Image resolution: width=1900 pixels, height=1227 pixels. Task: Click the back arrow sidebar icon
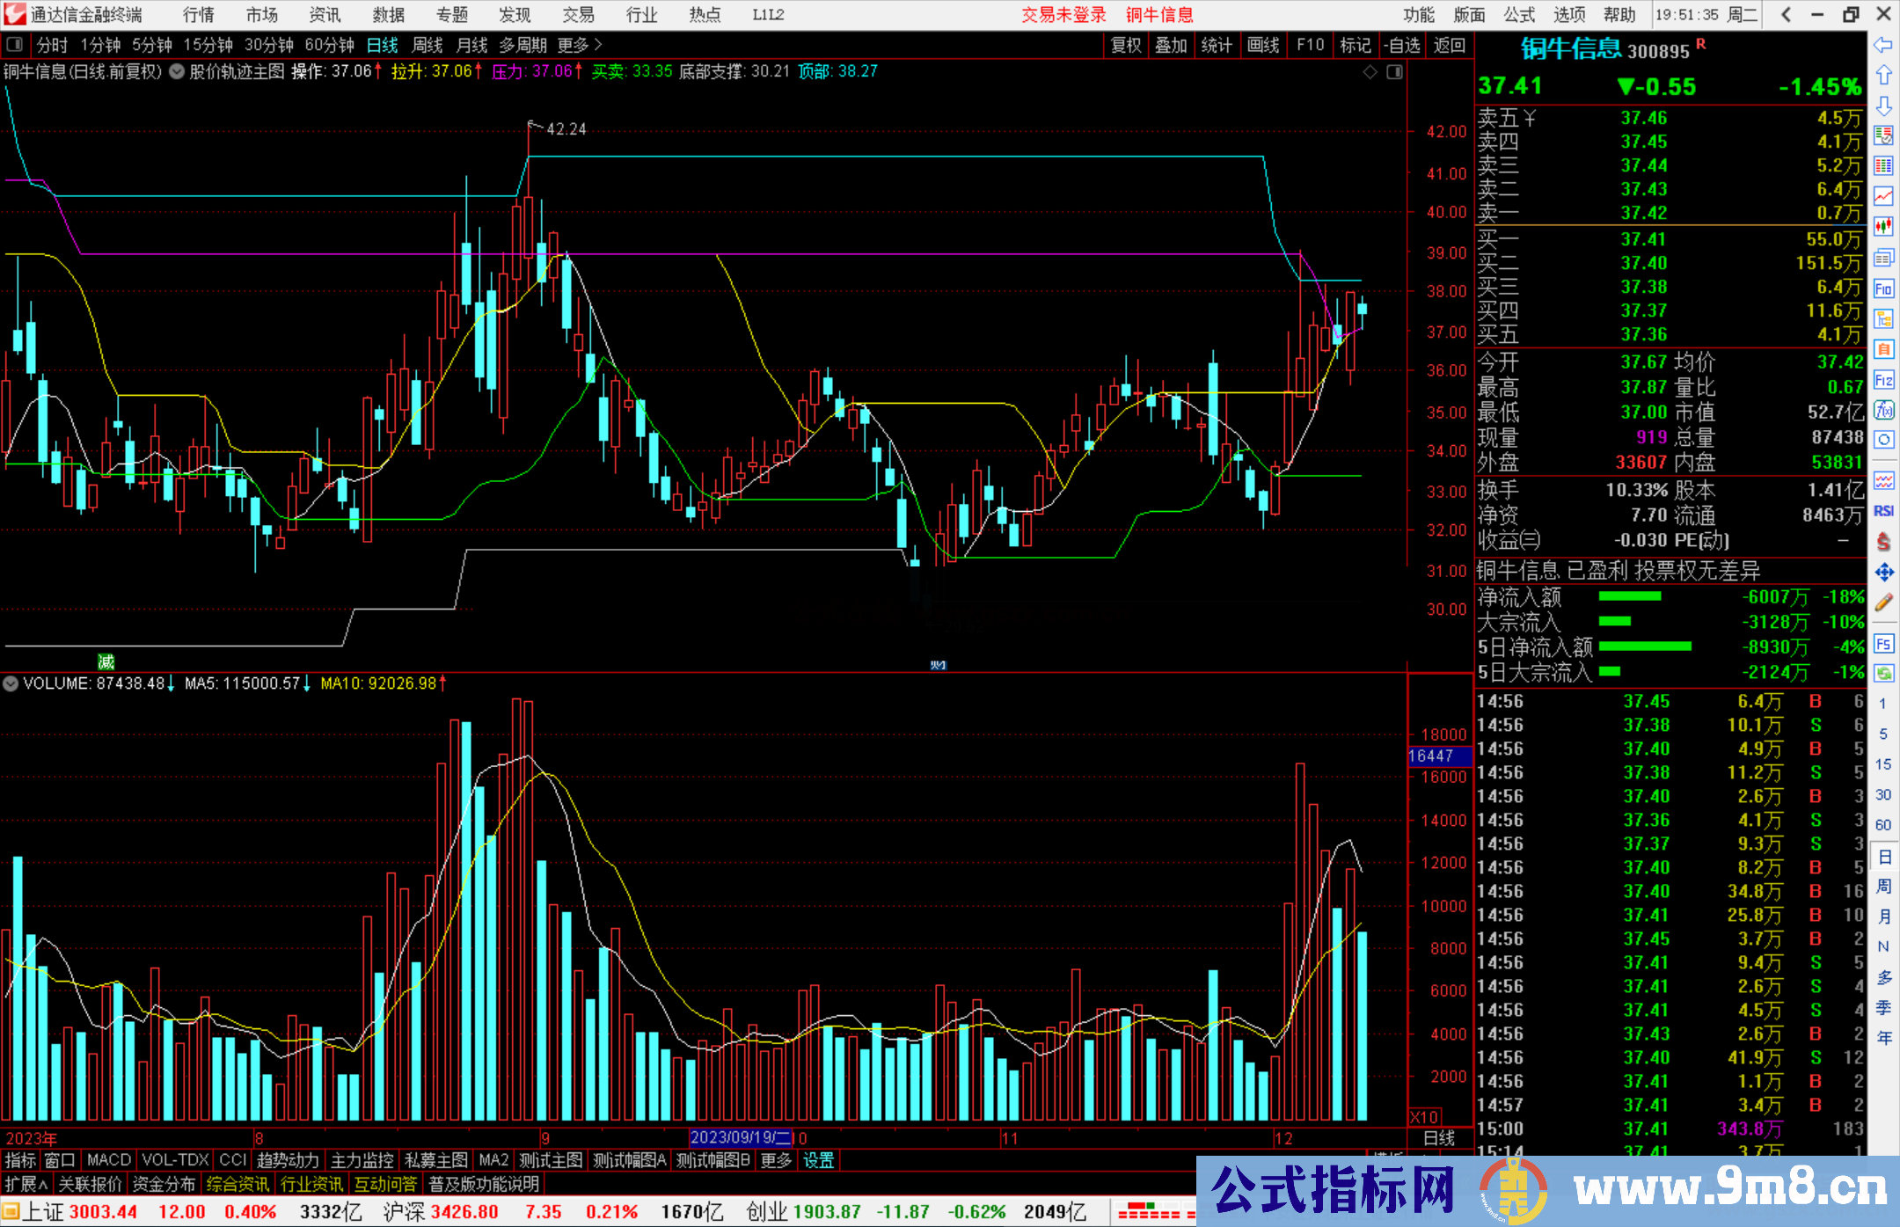coord(1883,45)
